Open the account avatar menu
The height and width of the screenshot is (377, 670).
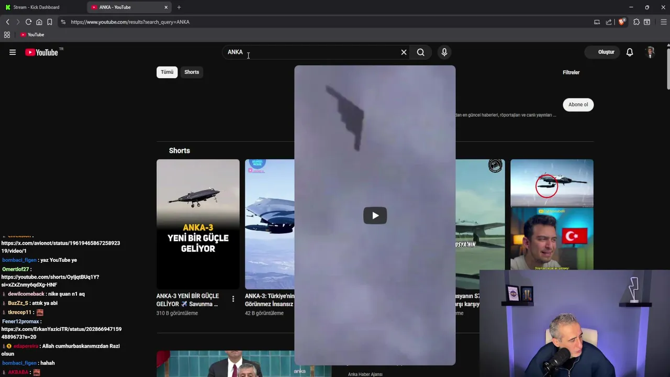pos(650,52)
